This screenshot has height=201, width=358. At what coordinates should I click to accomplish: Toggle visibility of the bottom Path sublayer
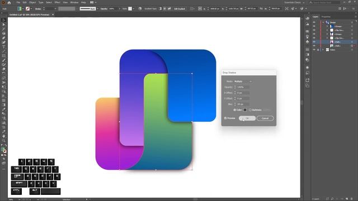[x=314, y=46]
